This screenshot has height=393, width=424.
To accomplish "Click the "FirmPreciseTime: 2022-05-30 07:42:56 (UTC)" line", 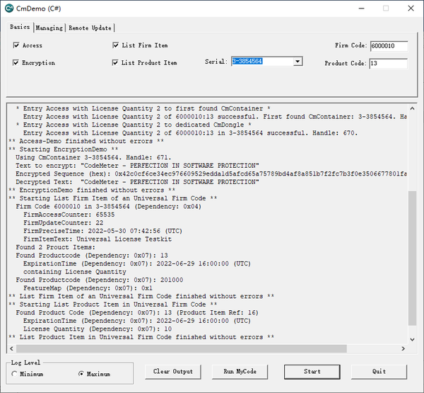I will click(102, 231).
